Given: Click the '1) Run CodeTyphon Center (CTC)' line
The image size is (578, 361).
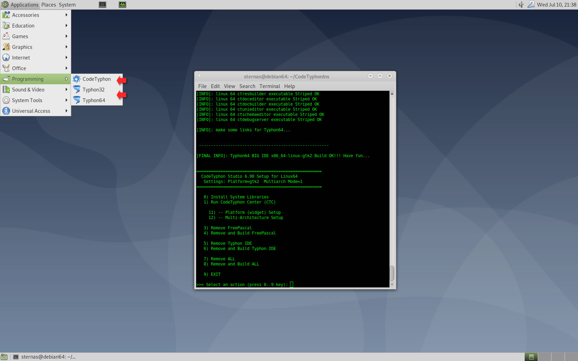Looking at the screenshot, I should 239,202.
